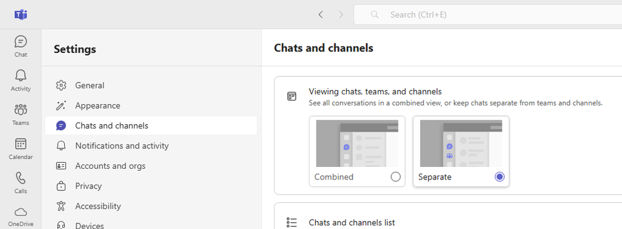Open the Calendar icon
This screenshot has width=622, height=229.
pos(21,143)
